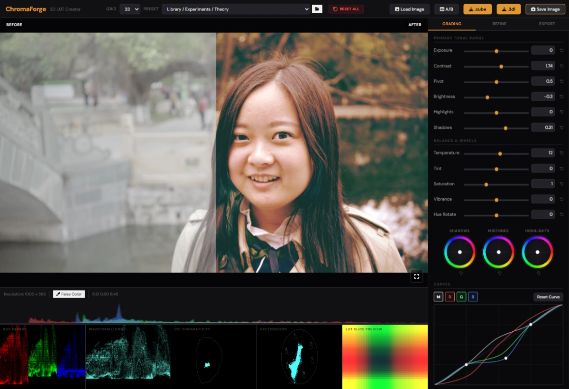Click the Reset All button

(347, 9)
